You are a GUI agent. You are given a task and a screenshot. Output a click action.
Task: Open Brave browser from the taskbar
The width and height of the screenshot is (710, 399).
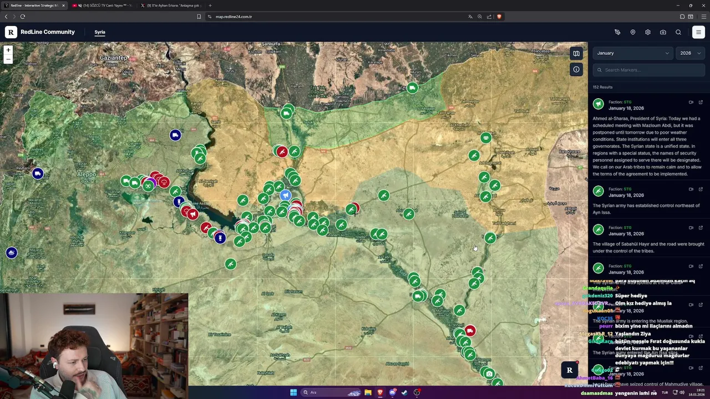pyautogui.click(x=380, y=392)
